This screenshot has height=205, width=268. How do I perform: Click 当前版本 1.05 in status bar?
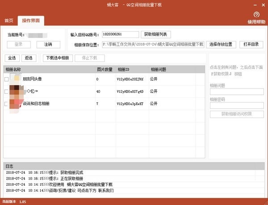pos(14,202)
